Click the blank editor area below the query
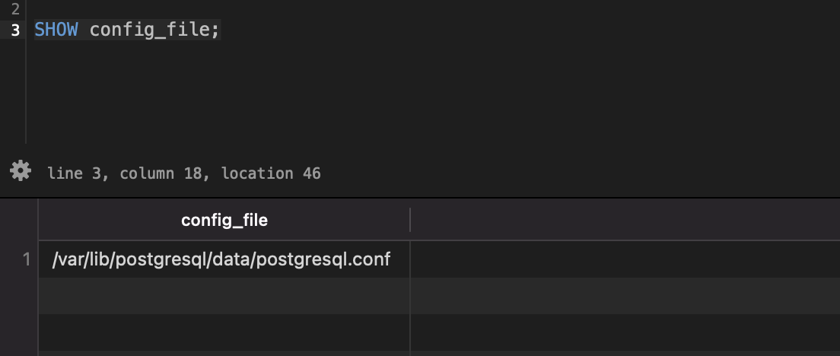Screen dimensions: 840x356 (380, 91)
